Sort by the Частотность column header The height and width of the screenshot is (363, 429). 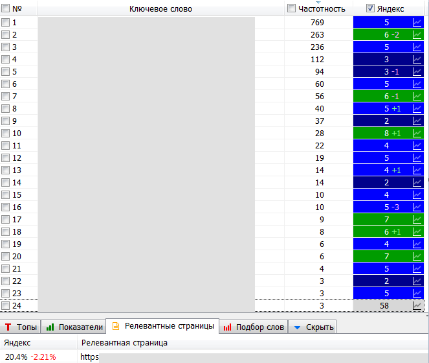click(322, 9)
